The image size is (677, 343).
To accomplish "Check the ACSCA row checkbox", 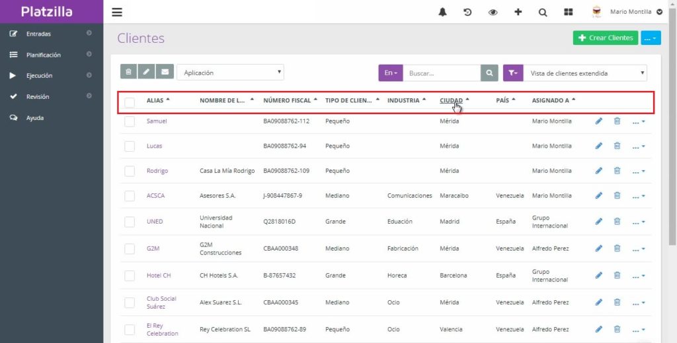I will point(130,196).
